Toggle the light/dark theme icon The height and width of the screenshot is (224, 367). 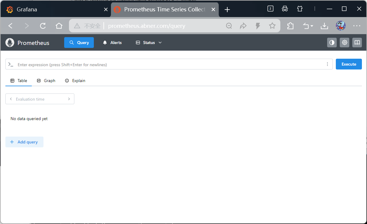(332, 43)
